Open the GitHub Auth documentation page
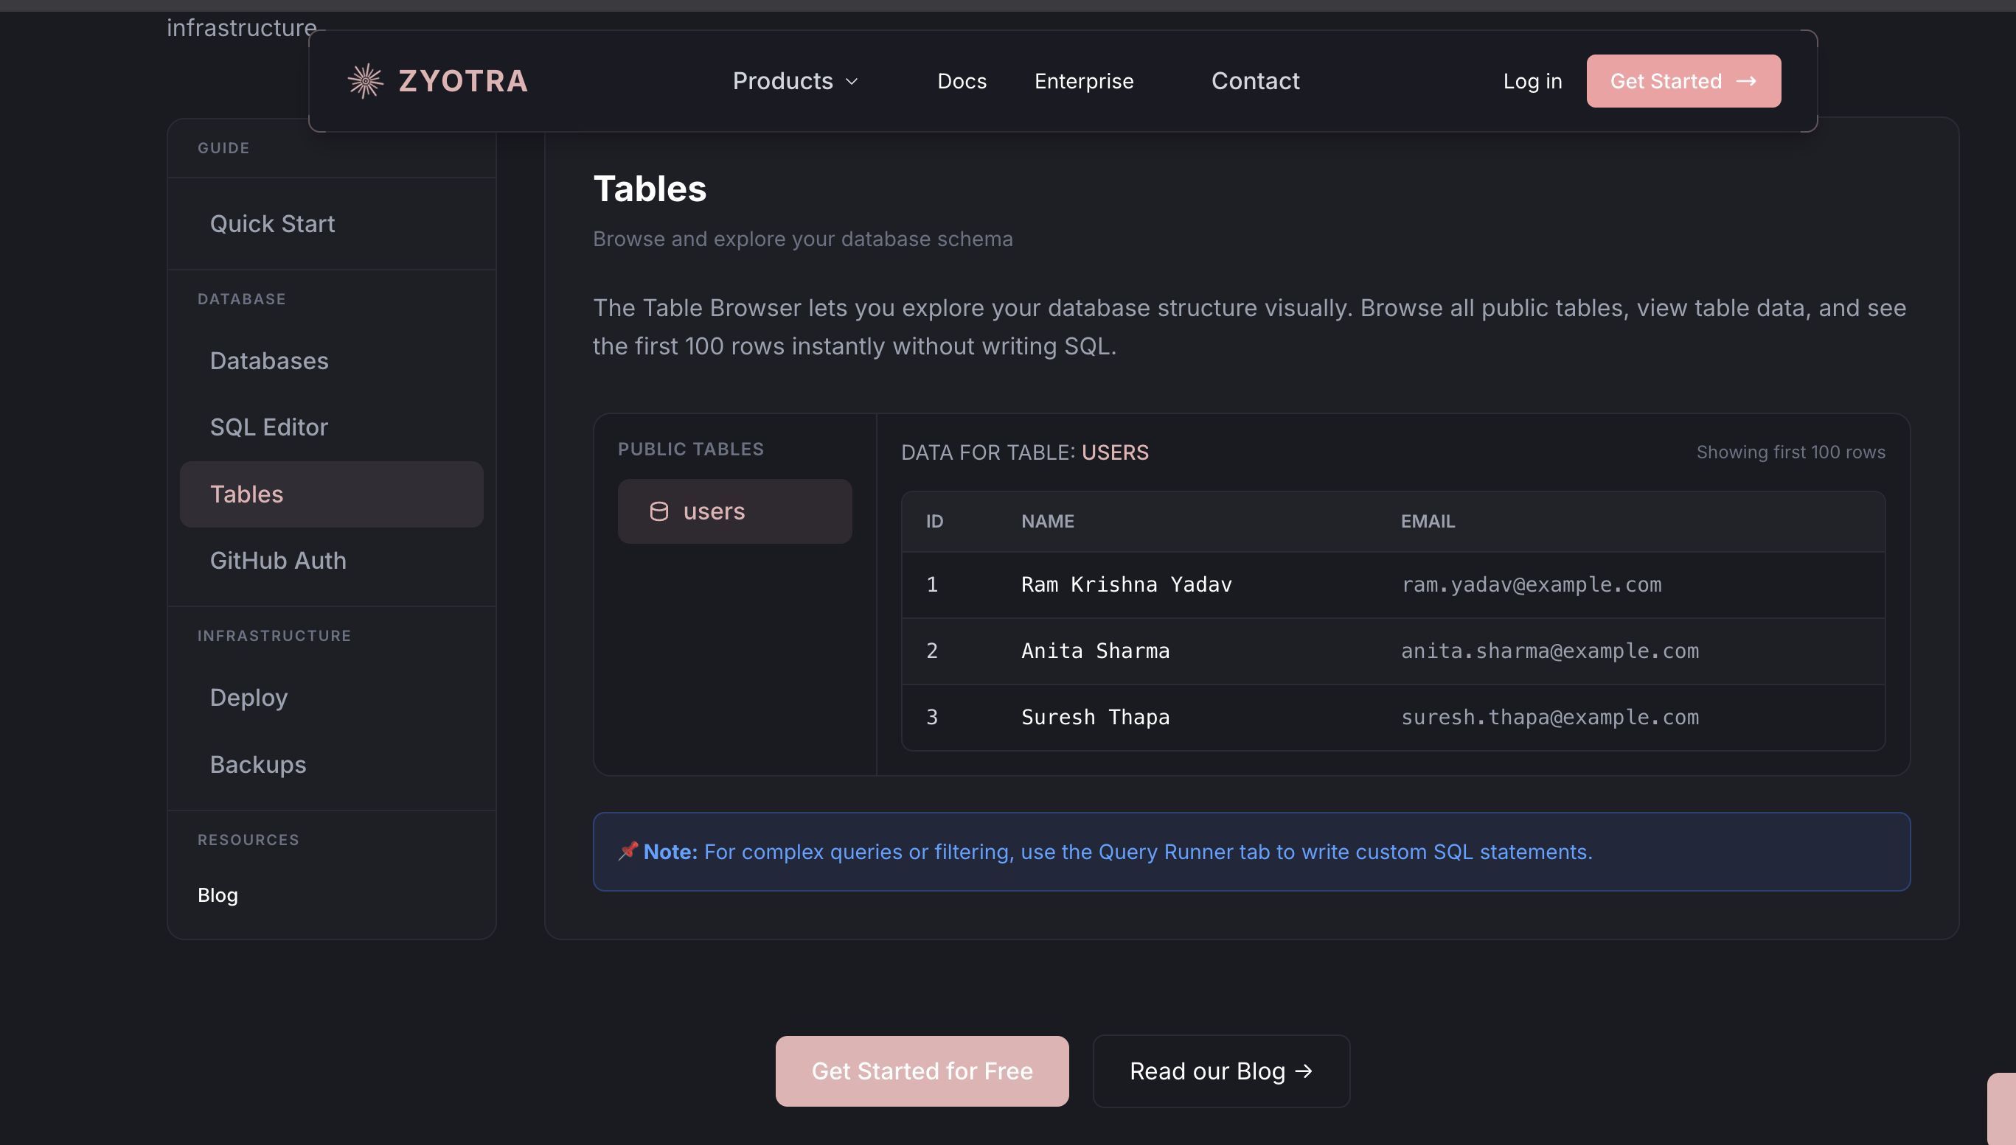This screenshot has height=1145, width=2016. point(278,560)
